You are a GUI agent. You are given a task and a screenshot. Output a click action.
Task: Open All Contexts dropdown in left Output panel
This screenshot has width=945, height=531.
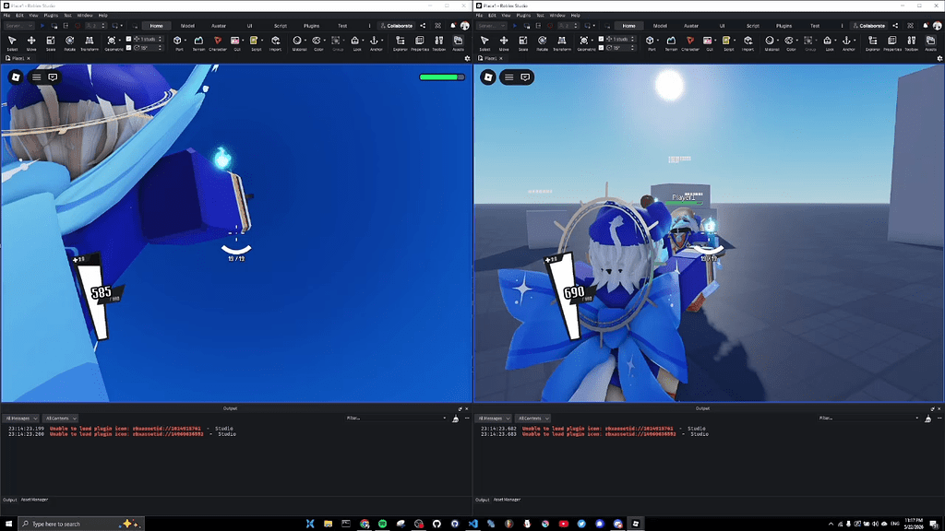(x=60, y=419)
